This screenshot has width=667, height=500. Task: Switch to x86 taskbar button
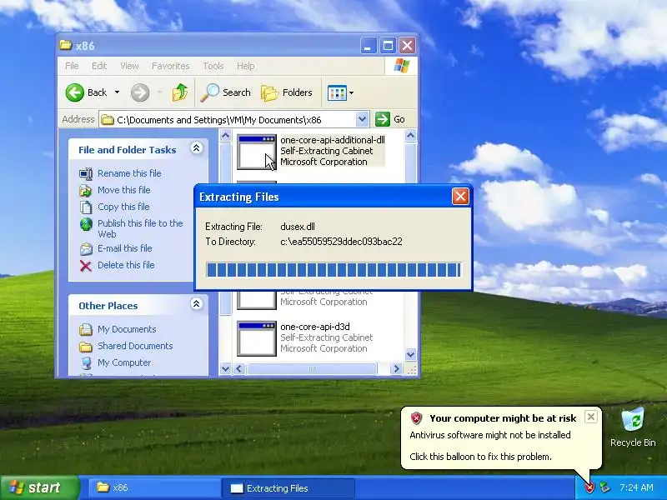(153, 487)
